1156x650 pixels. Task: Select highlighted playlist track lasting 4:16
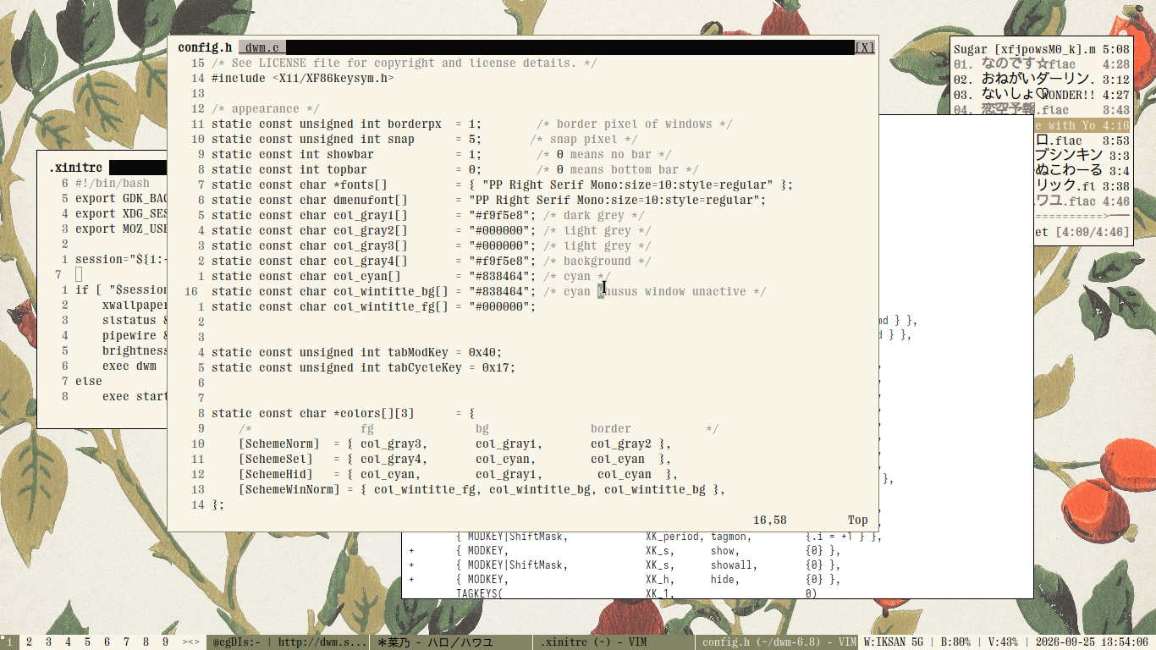click(x=1082, y=125)
